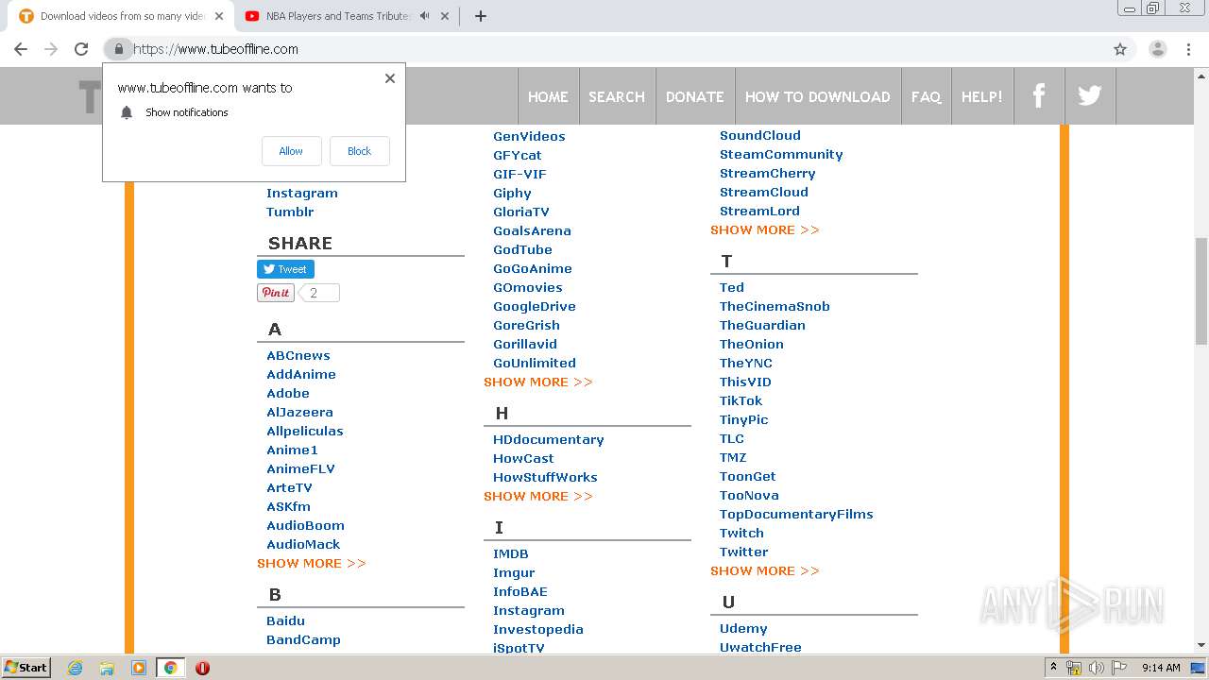The width and height of the screenshot is (1209, 680).
Task: Expand SHOW MORE under the G list
Action: click(538, 382)
